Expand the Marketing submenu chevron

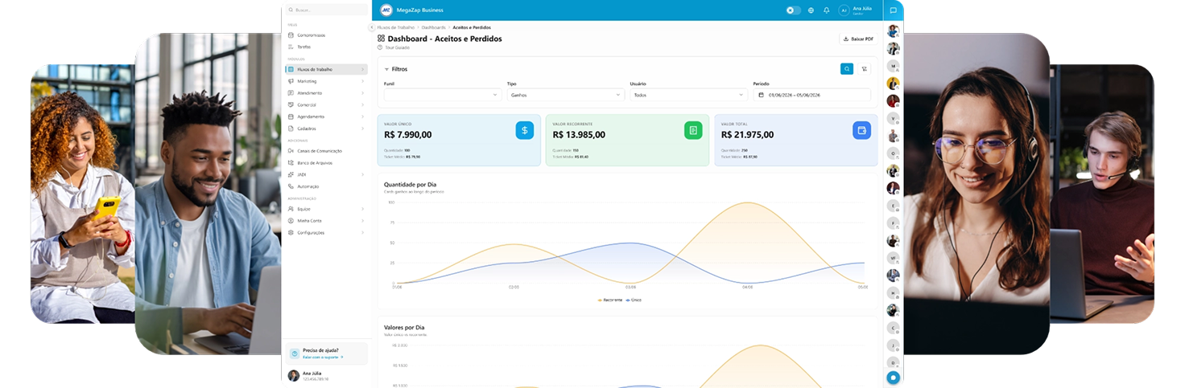tap(363, 81)
